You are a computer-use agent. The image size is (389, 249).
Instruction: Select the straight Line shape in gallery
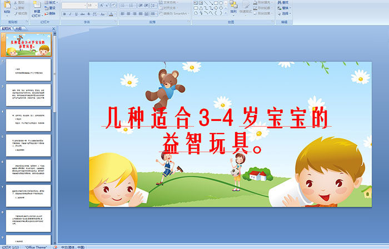tap(206, 3)
